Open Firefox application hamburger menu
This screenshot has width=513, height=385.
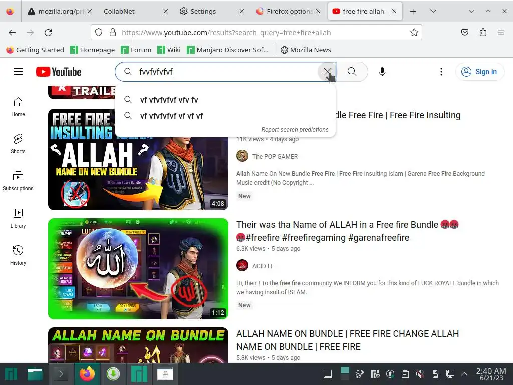pos(501,32)
